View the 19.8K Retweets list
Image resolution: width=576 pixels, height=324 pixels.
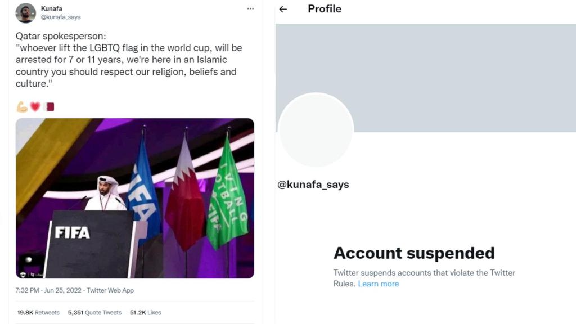point(38,312)
